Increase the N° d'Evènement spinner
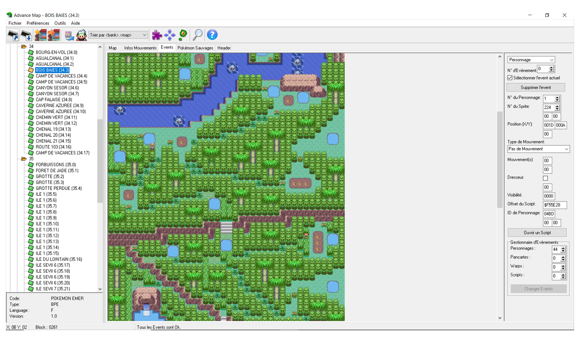Screen dimensions: 577x340 coord(551,67)
